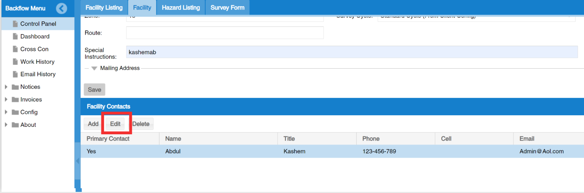Sort by the Phone column header
The image size is (584, 193).
[396, 139]
